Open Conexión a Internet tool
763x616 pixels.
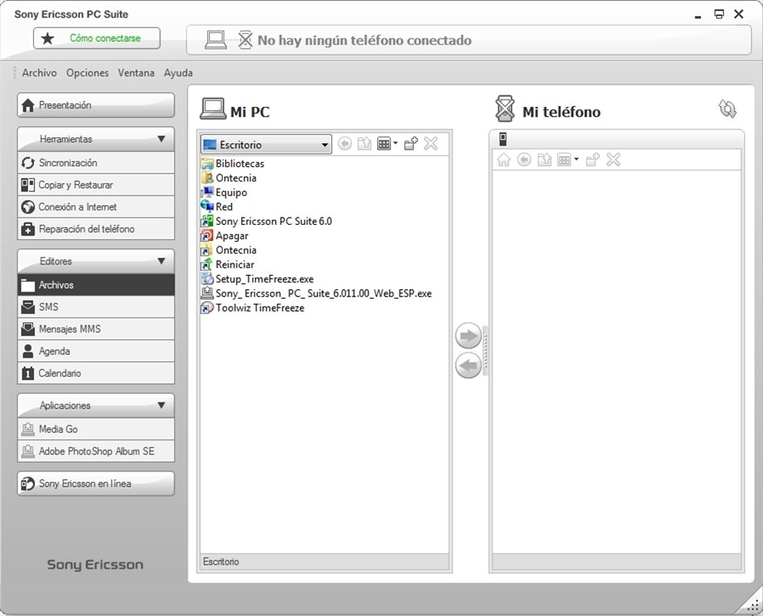click(96, 206)
